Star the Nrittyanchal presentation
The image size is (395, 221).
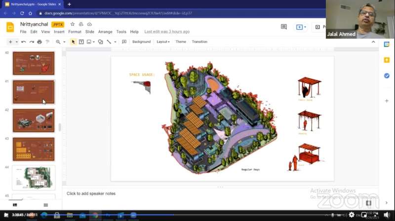click(x=73, y=24)
